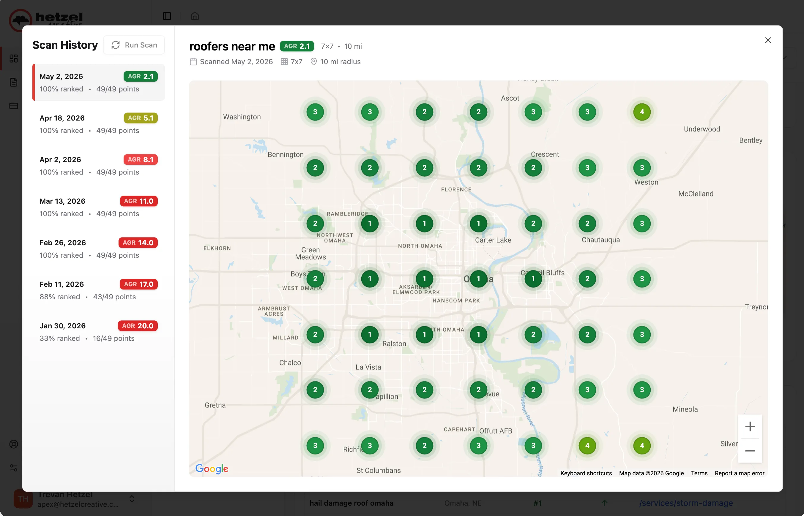Image resolution: width=804 pixels, height=516 pixels.
Task: Click the rank 2 pin at Papillion
Action: coord(370,390)
